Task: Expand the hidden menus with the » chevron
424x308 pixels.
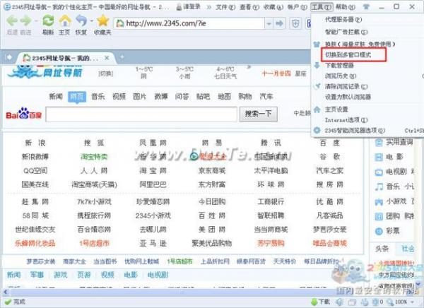Action: (208, 7)
